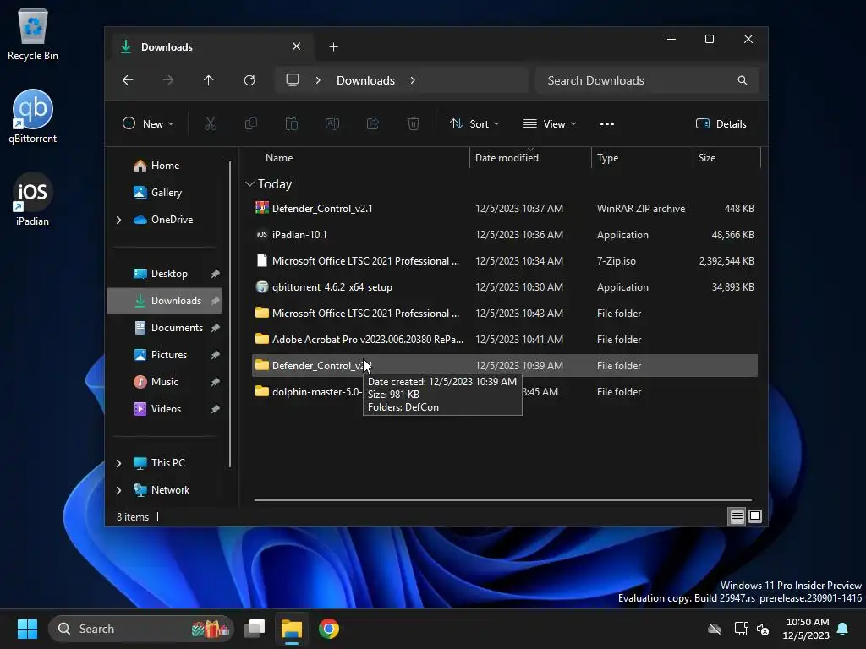Click the search magnifier icon

point(743,80)
